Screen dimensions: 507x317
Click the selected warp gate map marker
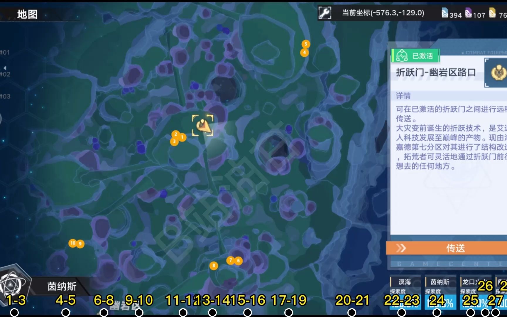coord(203,125)
